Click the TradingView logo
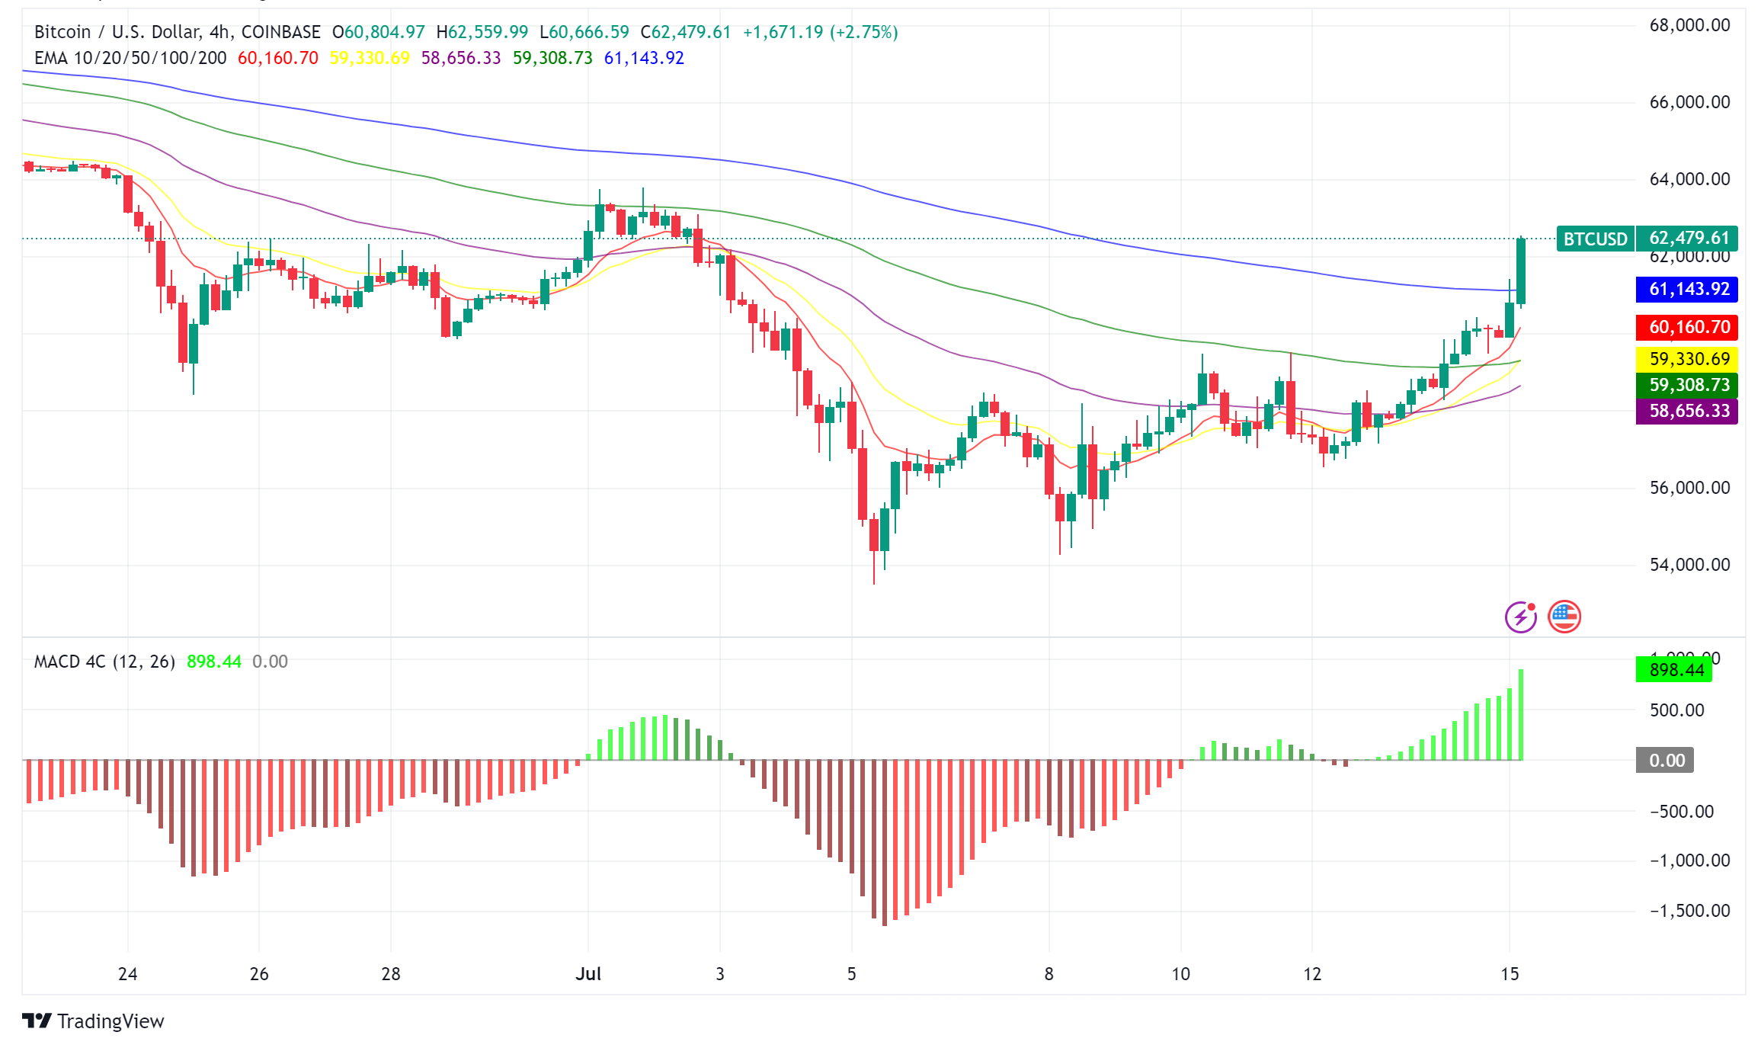 (x=91, y=1021)
